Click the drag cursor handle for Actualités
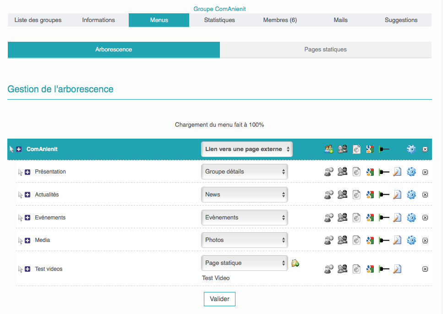 coord(20,195)
